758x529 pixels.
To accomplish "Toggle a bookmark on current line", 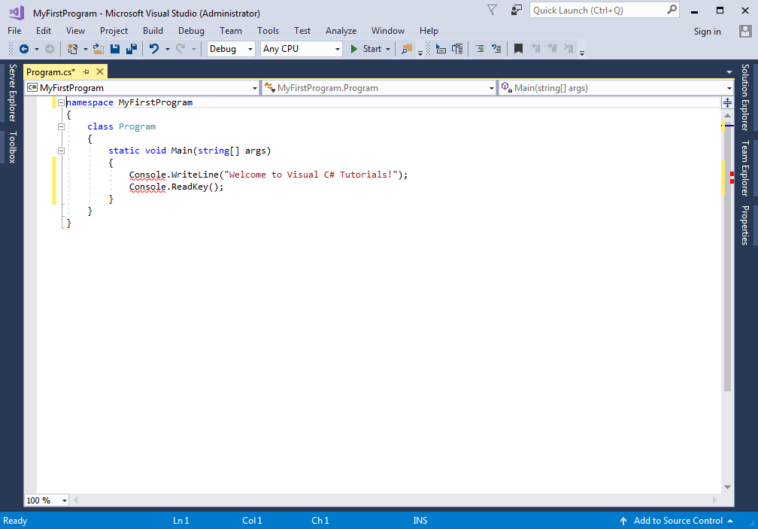I will (518, 49).
